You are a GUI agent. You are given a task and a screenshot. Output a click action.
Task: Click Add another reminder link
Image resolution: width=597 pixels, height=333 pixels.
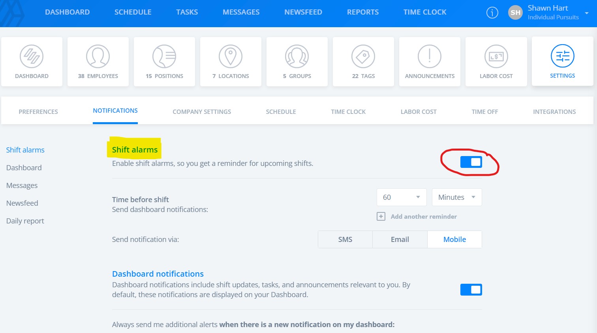pos(424,216)
